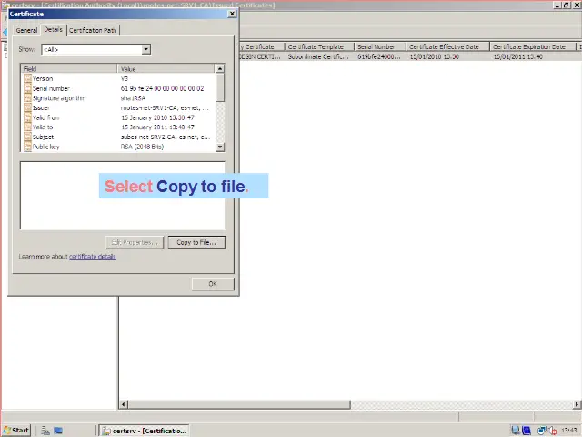This screenshot has height=437, width=582.
Task: Open the certificate details help link
Action: click(x=92, y=257)
